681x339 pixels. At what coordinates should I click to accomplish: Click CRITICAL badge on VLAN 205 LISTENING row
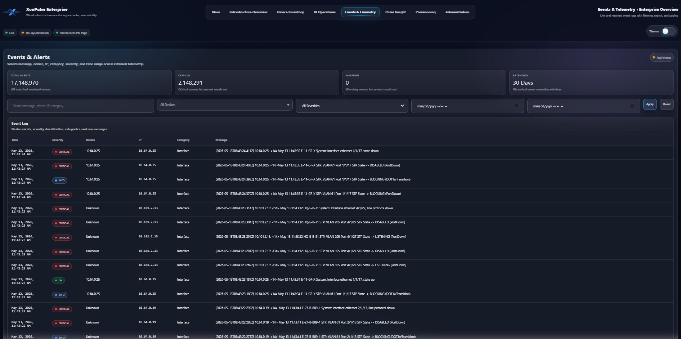(62, 238)
